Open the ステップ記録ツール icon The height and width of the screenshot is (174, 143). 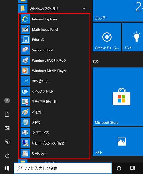point(25,102)
